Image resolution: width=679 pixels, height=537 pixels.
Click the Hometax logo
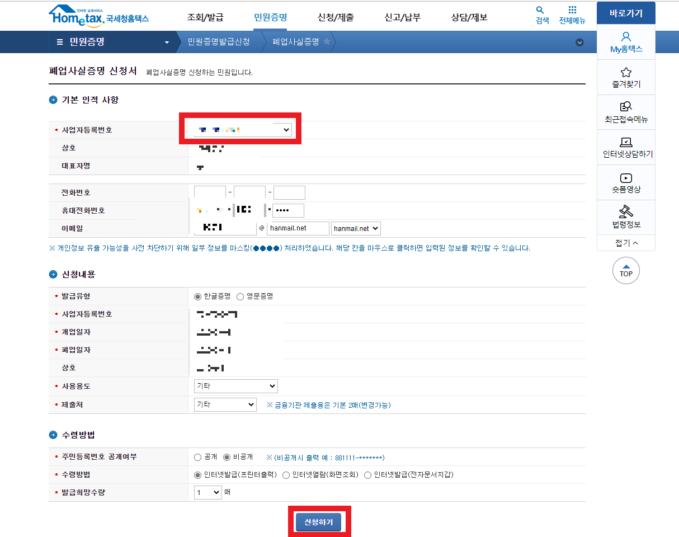(x=98, y=15)
